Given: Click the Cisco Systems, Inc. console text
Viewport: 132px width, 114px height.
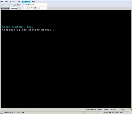Looking at the screenshot, I should (x=17, y=27).
